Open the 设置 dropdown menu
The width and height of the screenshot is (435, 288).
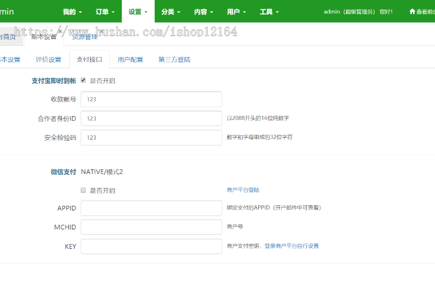pyautogui.click(x=139, y=11)
